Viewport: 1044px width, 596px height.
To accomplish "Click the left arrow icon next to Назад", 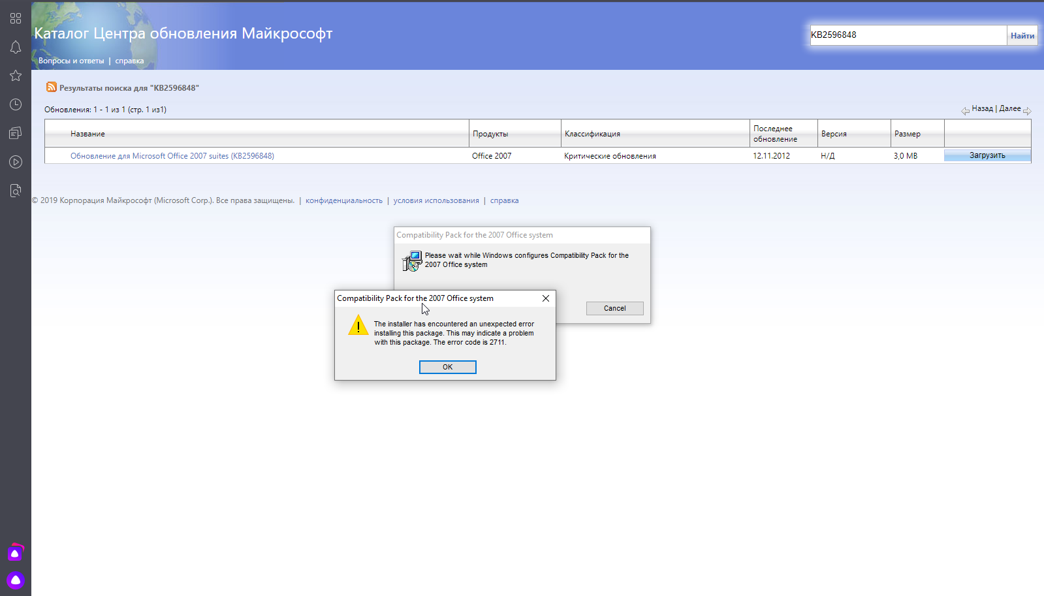I will (965, 111).
